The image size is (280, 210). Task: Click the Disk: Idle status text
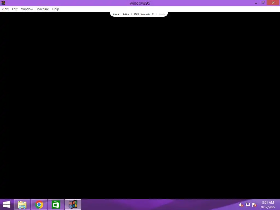coord(121,14)
